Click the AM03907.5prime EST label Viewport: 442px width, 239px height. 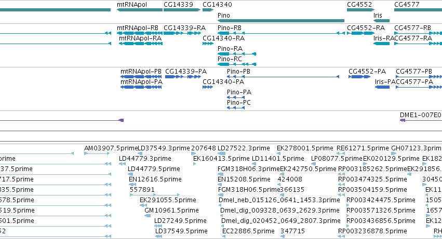point(111,148)
